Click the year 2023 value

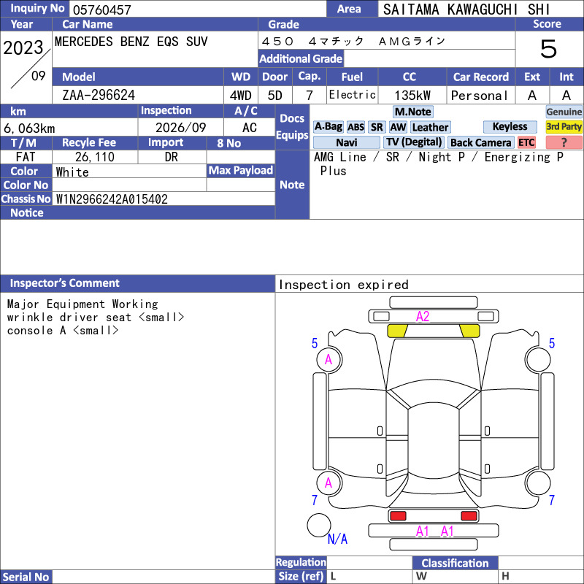click(23, 47)
